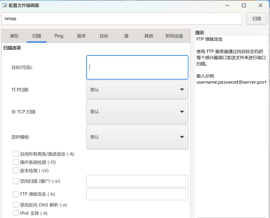The width and height of the screenshot is (270, 218).
Task: Enable FTP 弹跳攻击 (-b) checkbox
Action: point(16,194)
